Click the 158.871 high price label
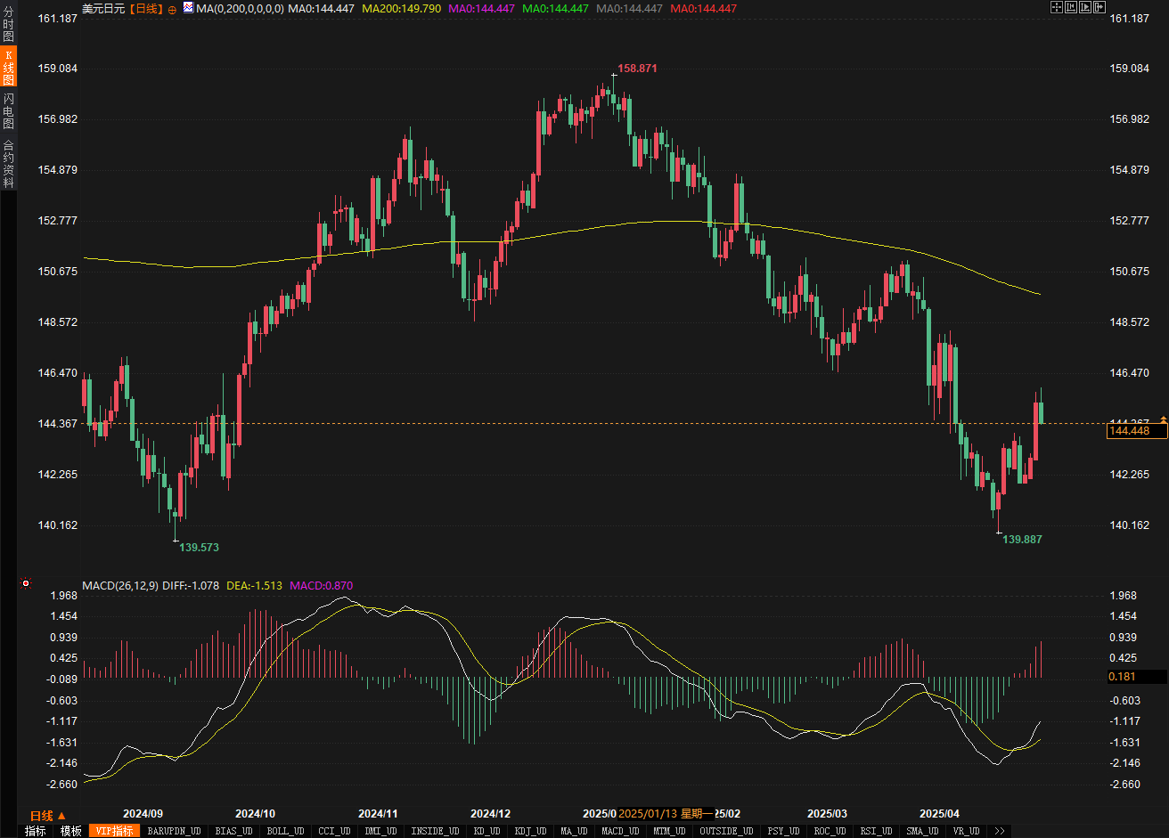Image resolution: width=1169 pixels, height=838 pixels. pos(637,68)
